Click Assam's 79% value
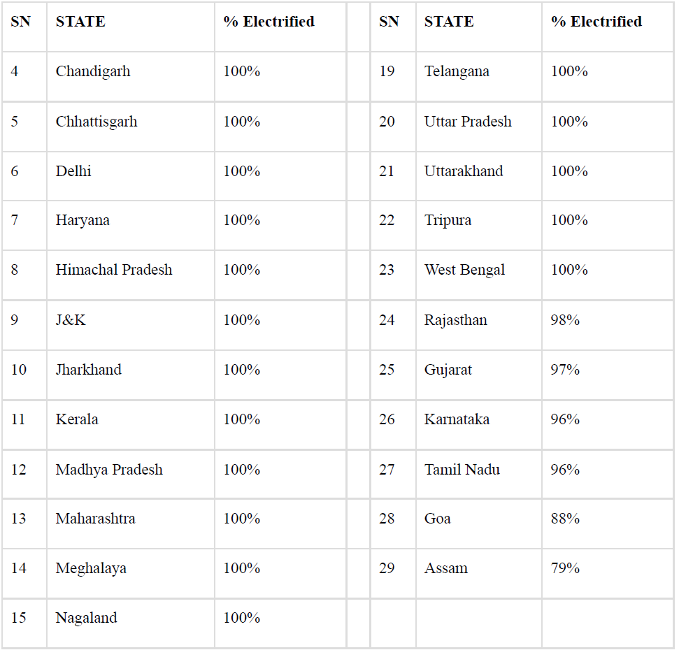This screenshot has width=679, height=657. (565, 568)
